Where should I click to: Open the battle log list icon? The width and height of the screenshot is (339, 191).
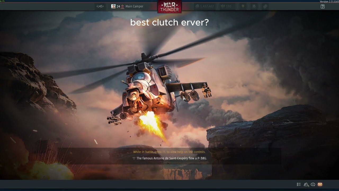pos(299,184)
